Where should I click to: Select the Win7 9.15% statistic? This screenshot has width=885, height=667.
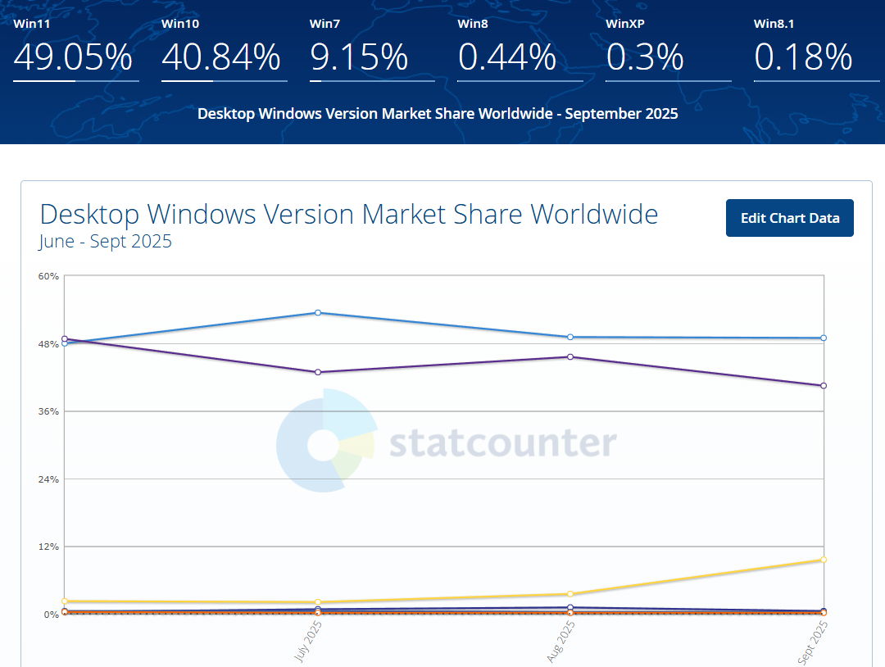coord(359,57)
